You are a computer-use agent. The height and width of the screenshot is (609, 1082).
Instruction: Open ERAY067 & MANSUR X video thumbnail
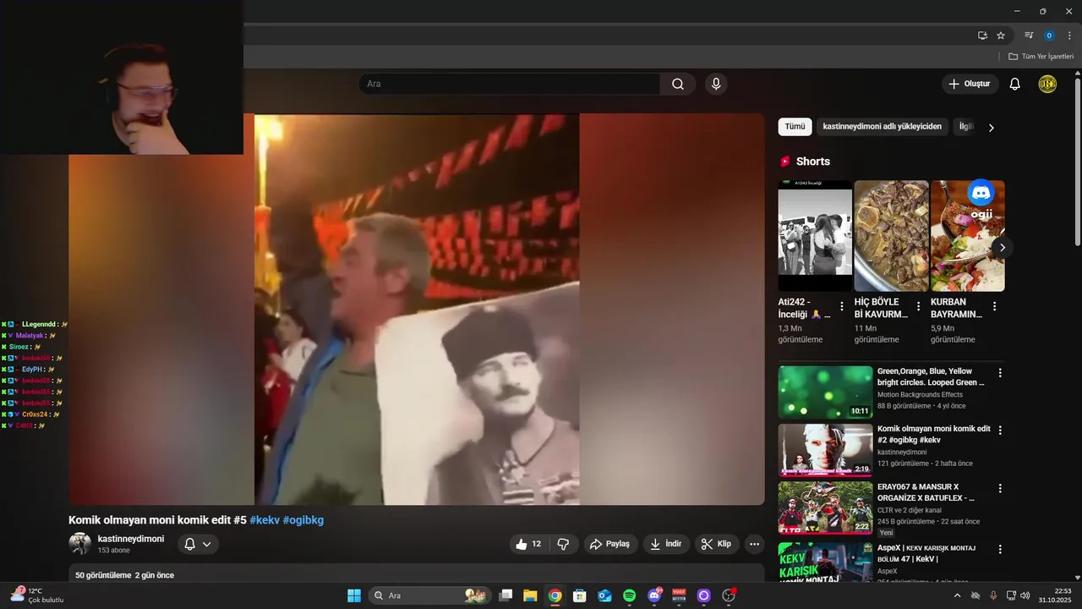click(825, 507)
